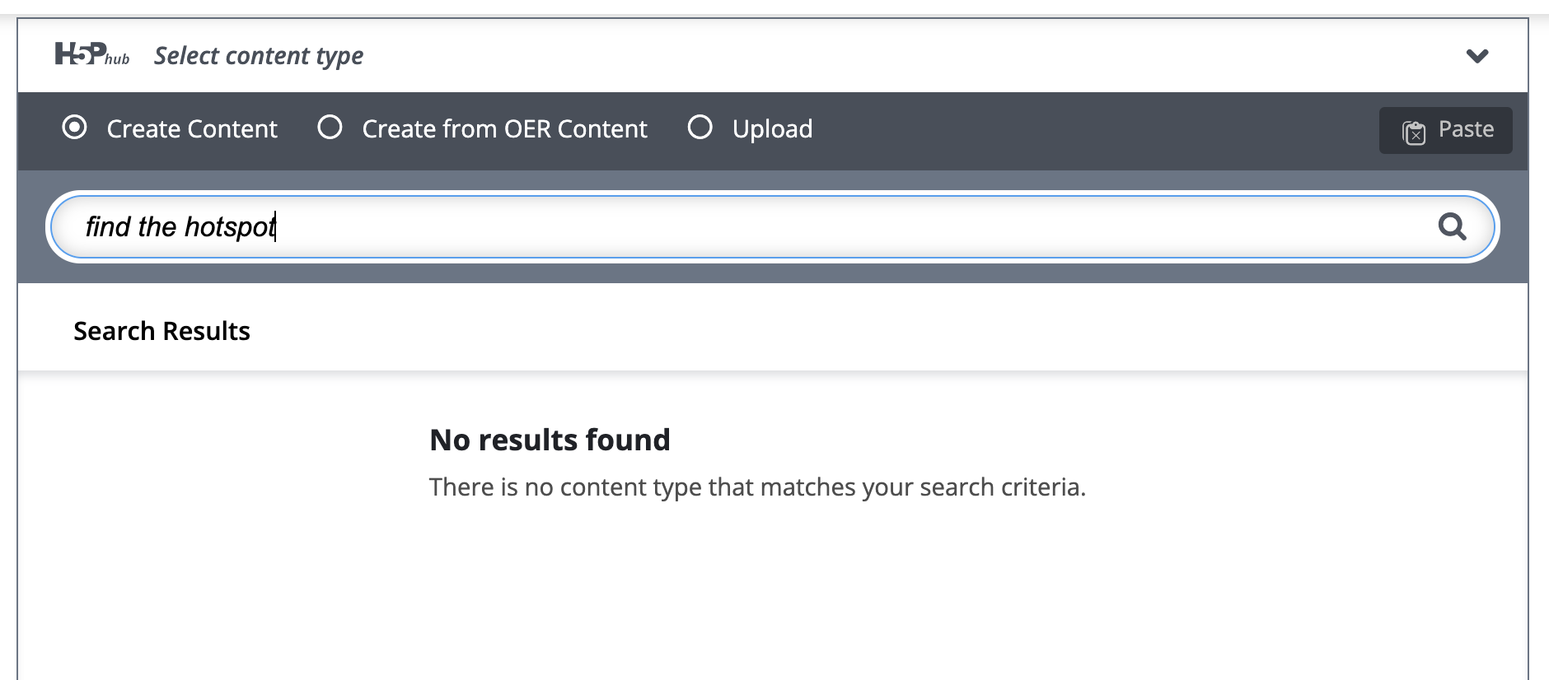1549x680 pixels.
Task: Click the "No results found" message
Action: point(550,440)
